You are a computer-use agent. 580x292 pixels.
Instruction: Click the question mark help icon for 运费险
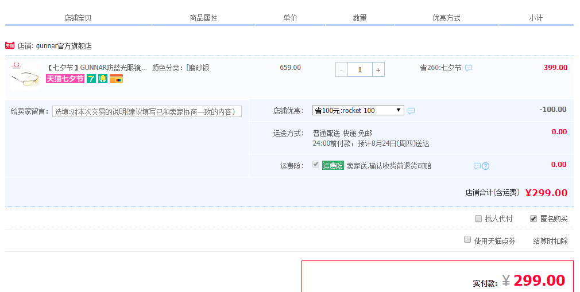[x=485, y=166]
